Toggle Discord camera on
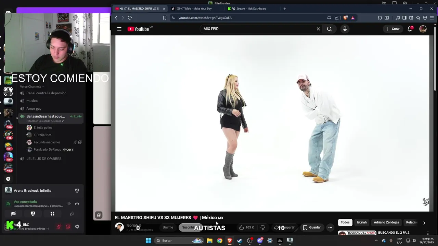Screen dimensions: 438x246 coord(13,214)
